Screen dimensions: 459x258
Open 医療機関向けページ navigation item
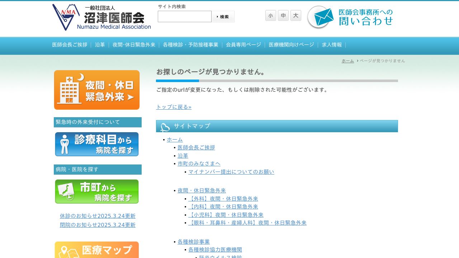(x=291, y=45)
